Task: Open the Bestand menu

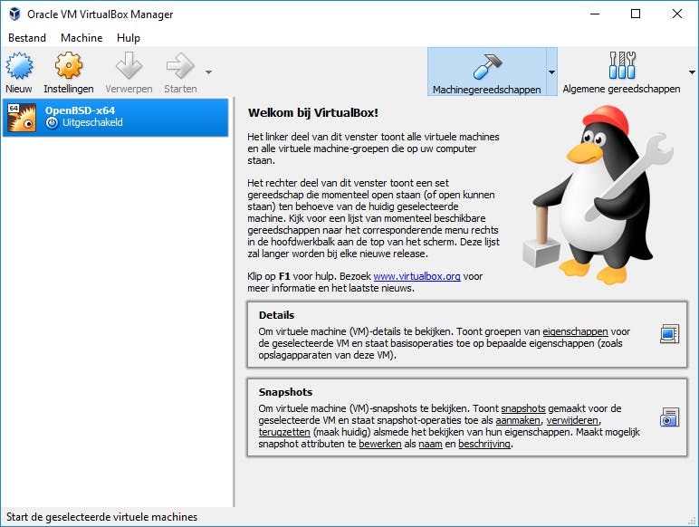Action: tap(27, 38)
